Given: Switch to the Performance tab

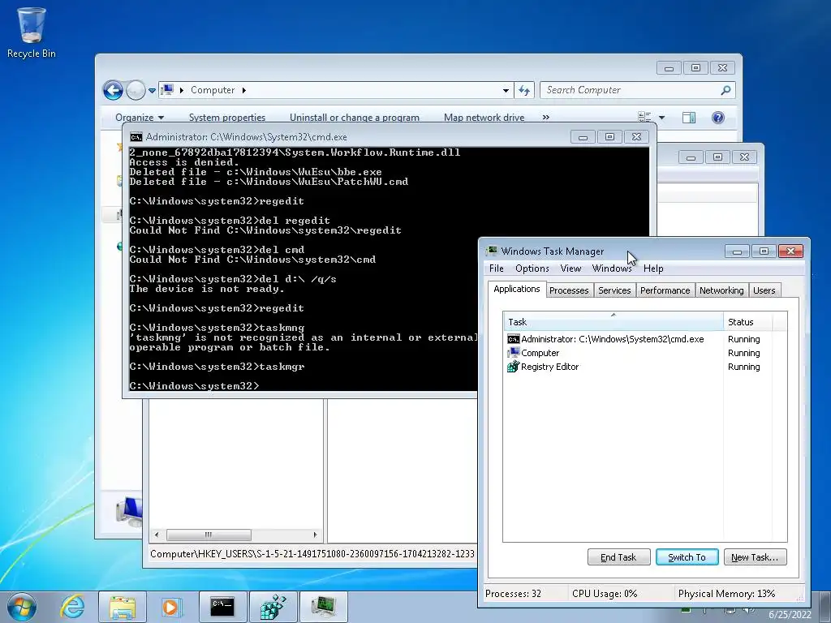Looking at the screenshot, I should pyautogui.click(x=665, y=290).
